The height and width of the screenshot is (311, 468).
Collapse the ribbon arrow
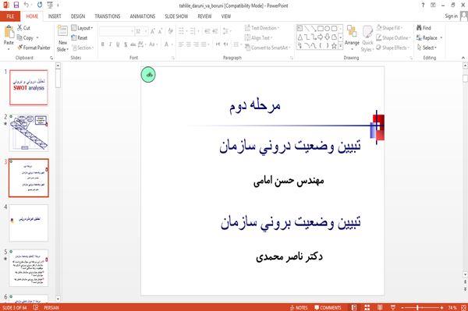[463, 58]
